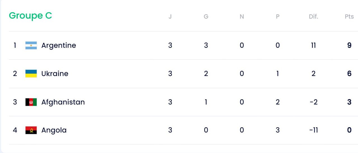Click the Ukraine flag icon

pos(31,74)
